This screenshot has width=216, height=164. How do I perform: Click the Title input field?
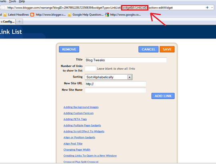click(126, 60)
